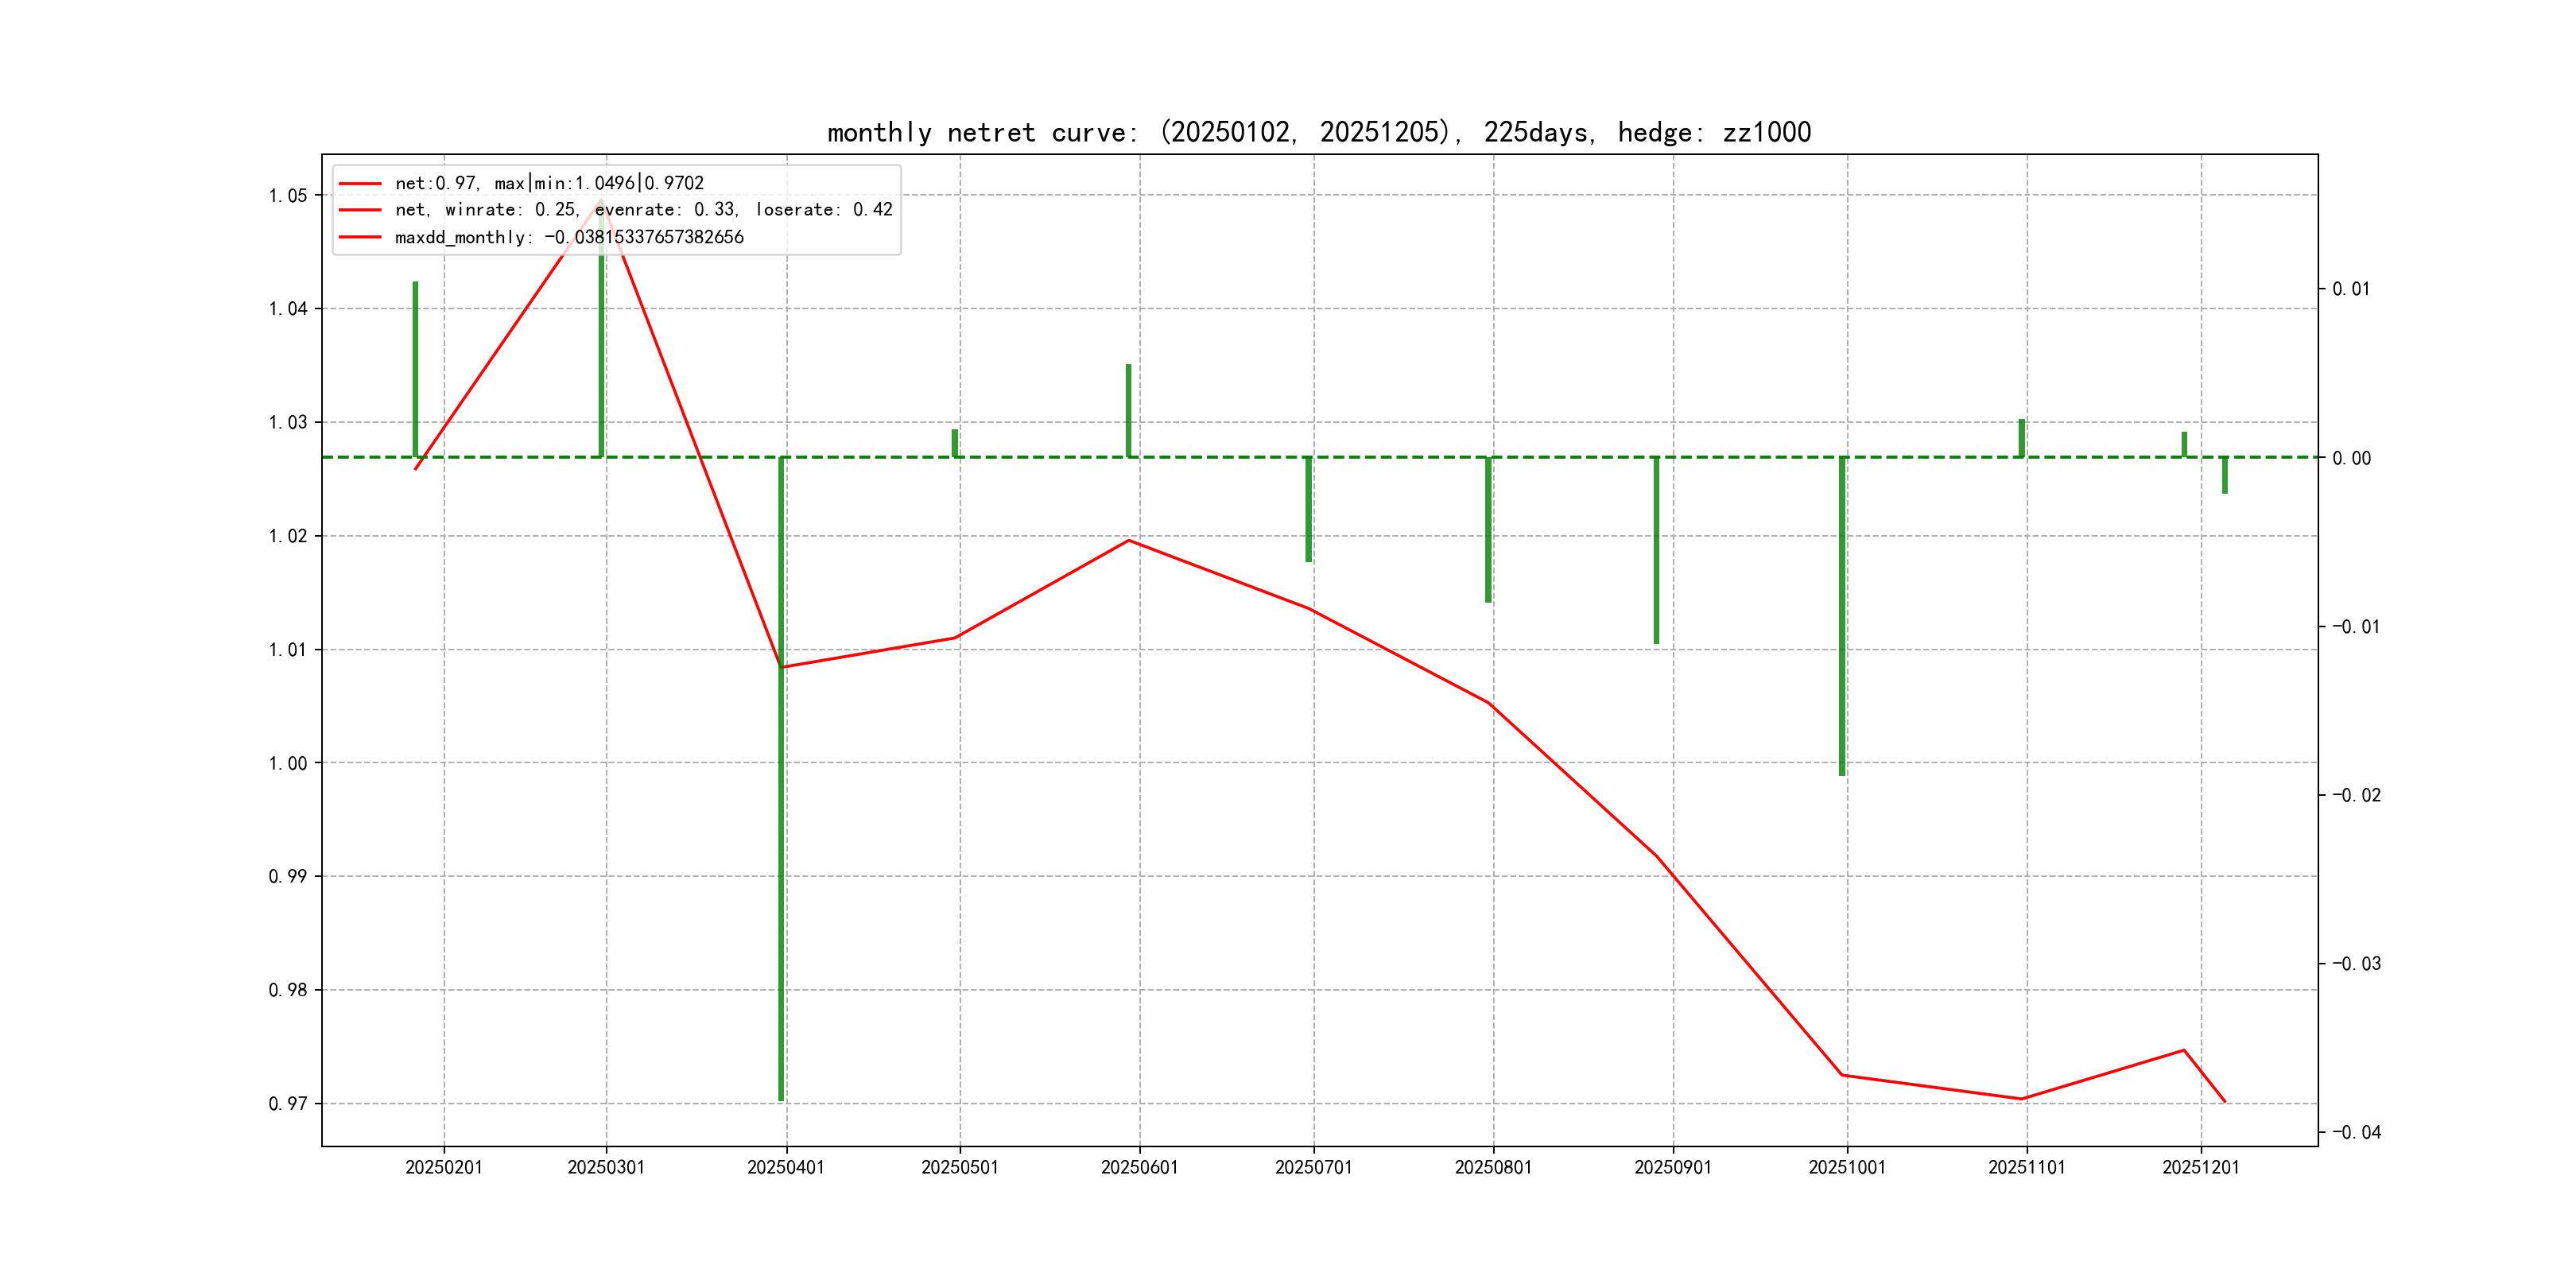Click the green bar near 20250901
The width and height of the screenshot is (2576, 1288).
(1656, 550)
